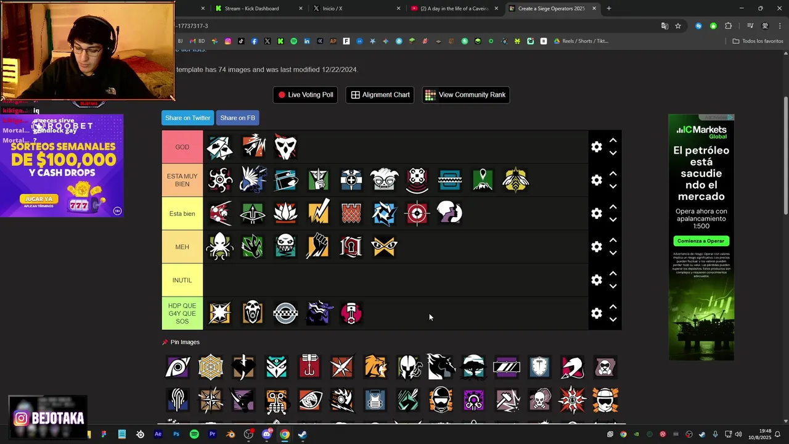Open the Reels / Shorts / Tikt... bookmark folder
The width and height of the screenshot is (789, 444).
[581, 41]
